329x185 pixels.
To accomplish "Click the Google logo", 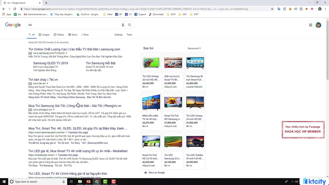I will pos(13,25).
